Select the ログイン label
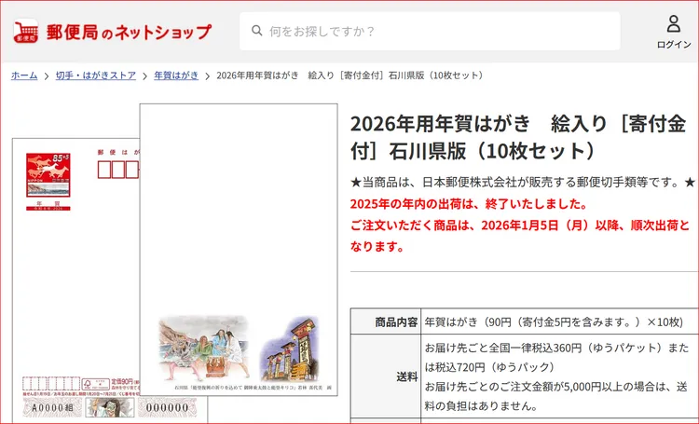 [x=673, y=45]
